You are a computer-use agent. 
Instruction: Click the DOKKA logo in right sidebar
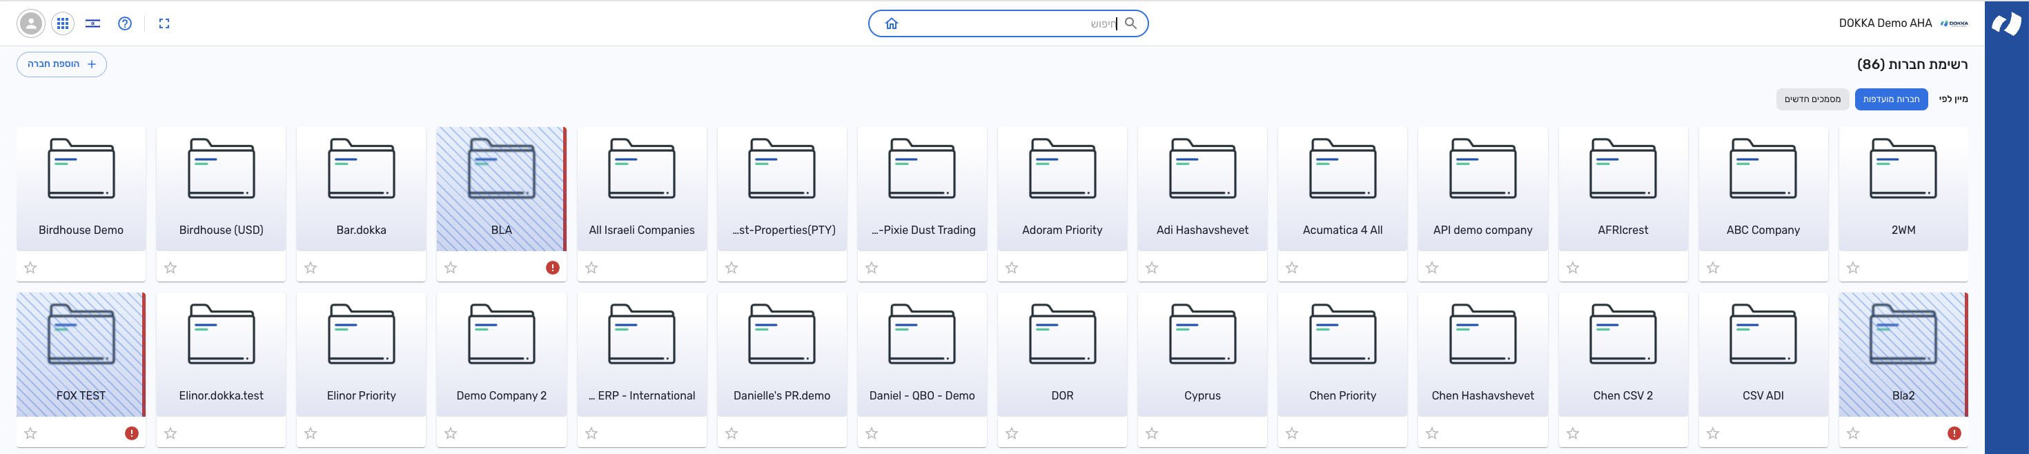2006,23
